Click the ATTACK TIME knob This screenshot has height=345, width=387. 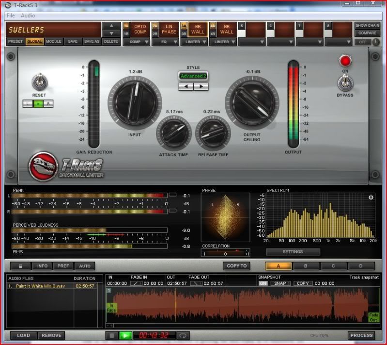click(x=174, y=133)
